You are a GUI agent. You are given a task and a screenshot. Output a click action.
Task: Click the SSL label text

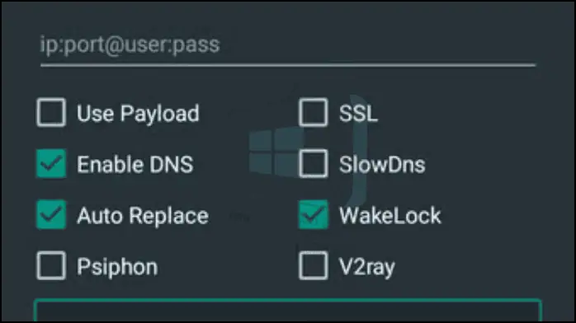358,113
